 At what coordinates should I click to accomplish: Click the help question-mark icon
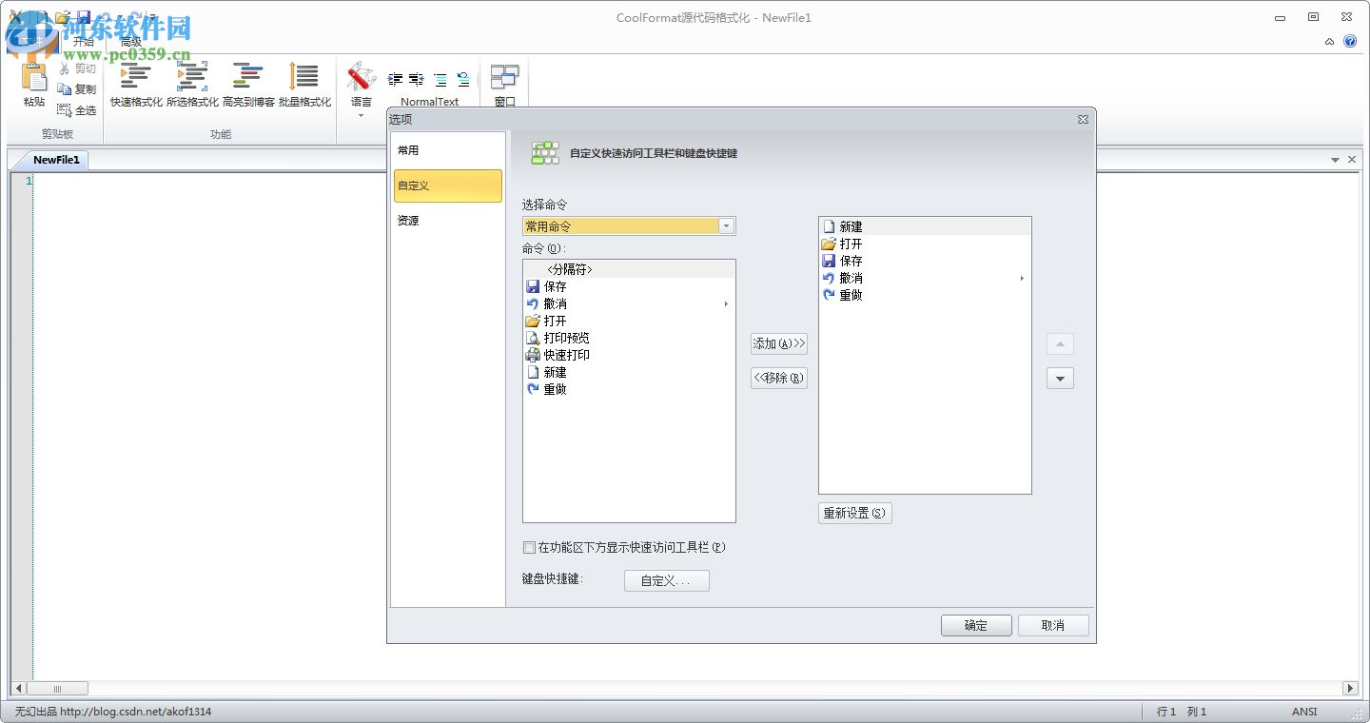click(1351, 40)
